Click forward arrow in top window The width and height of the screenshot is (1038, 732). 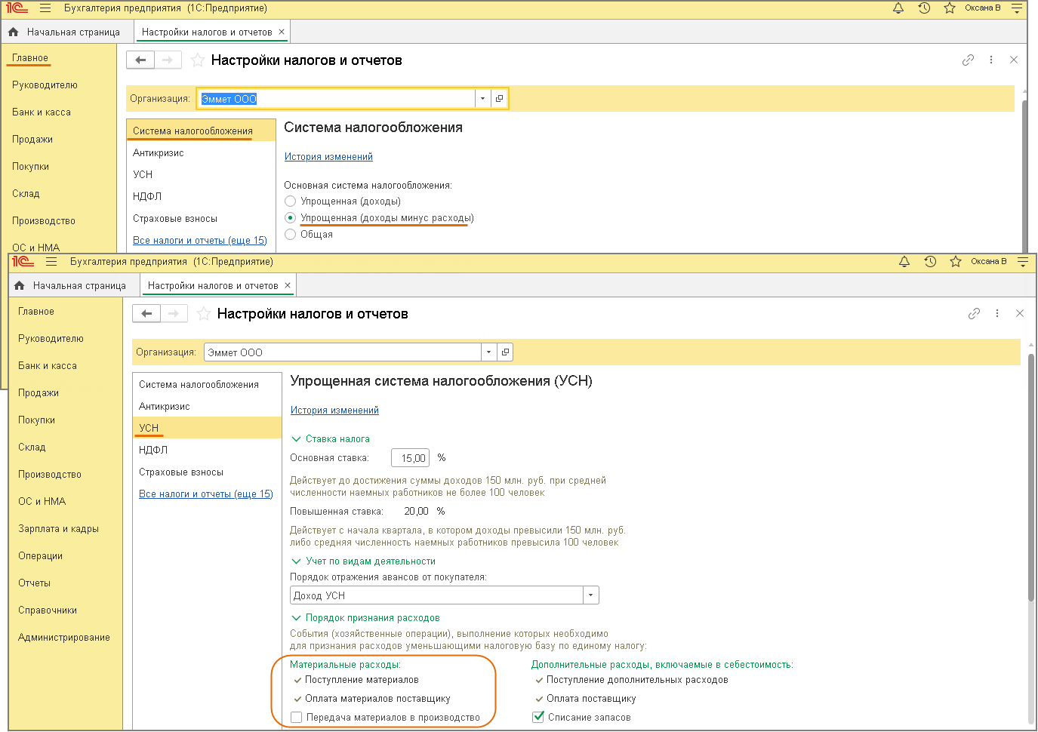click(x=168, y=60)
